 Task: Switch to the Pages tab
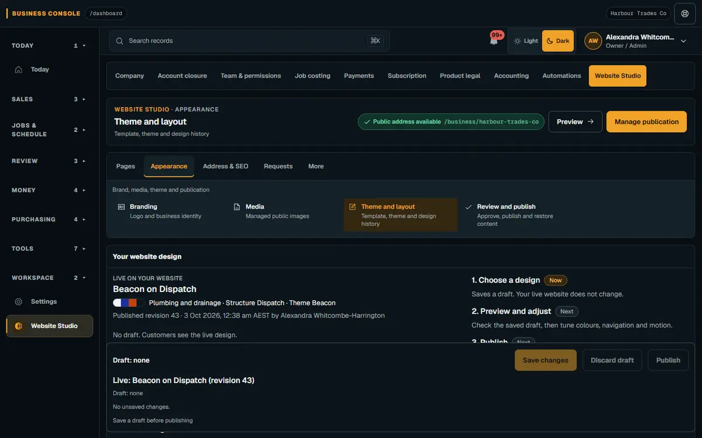point(126,166)
